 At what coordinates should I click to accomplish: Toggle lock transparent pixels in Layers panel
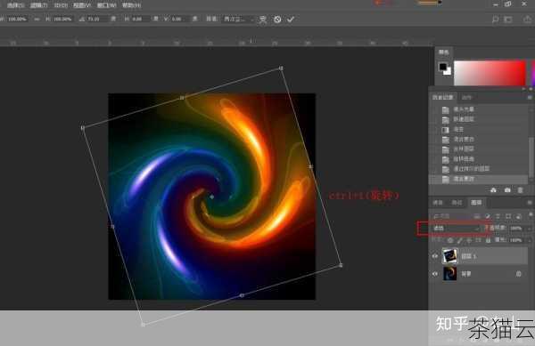450,240
